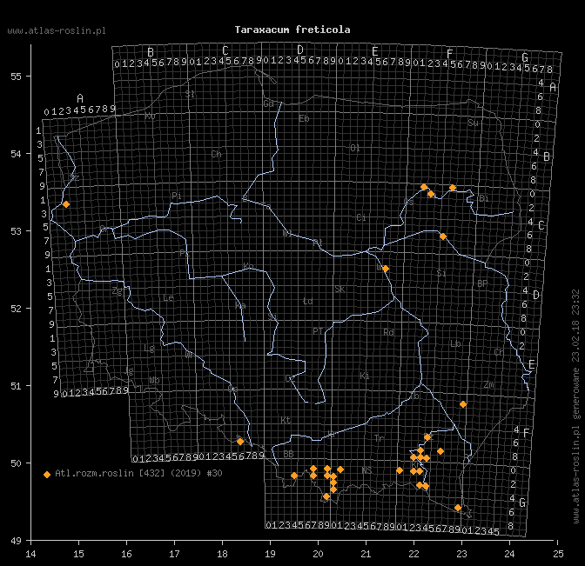Viewport: 585px width, 566px height.
Task: Click the 'Taraxacum freticola' title
Action: point(292,30)
